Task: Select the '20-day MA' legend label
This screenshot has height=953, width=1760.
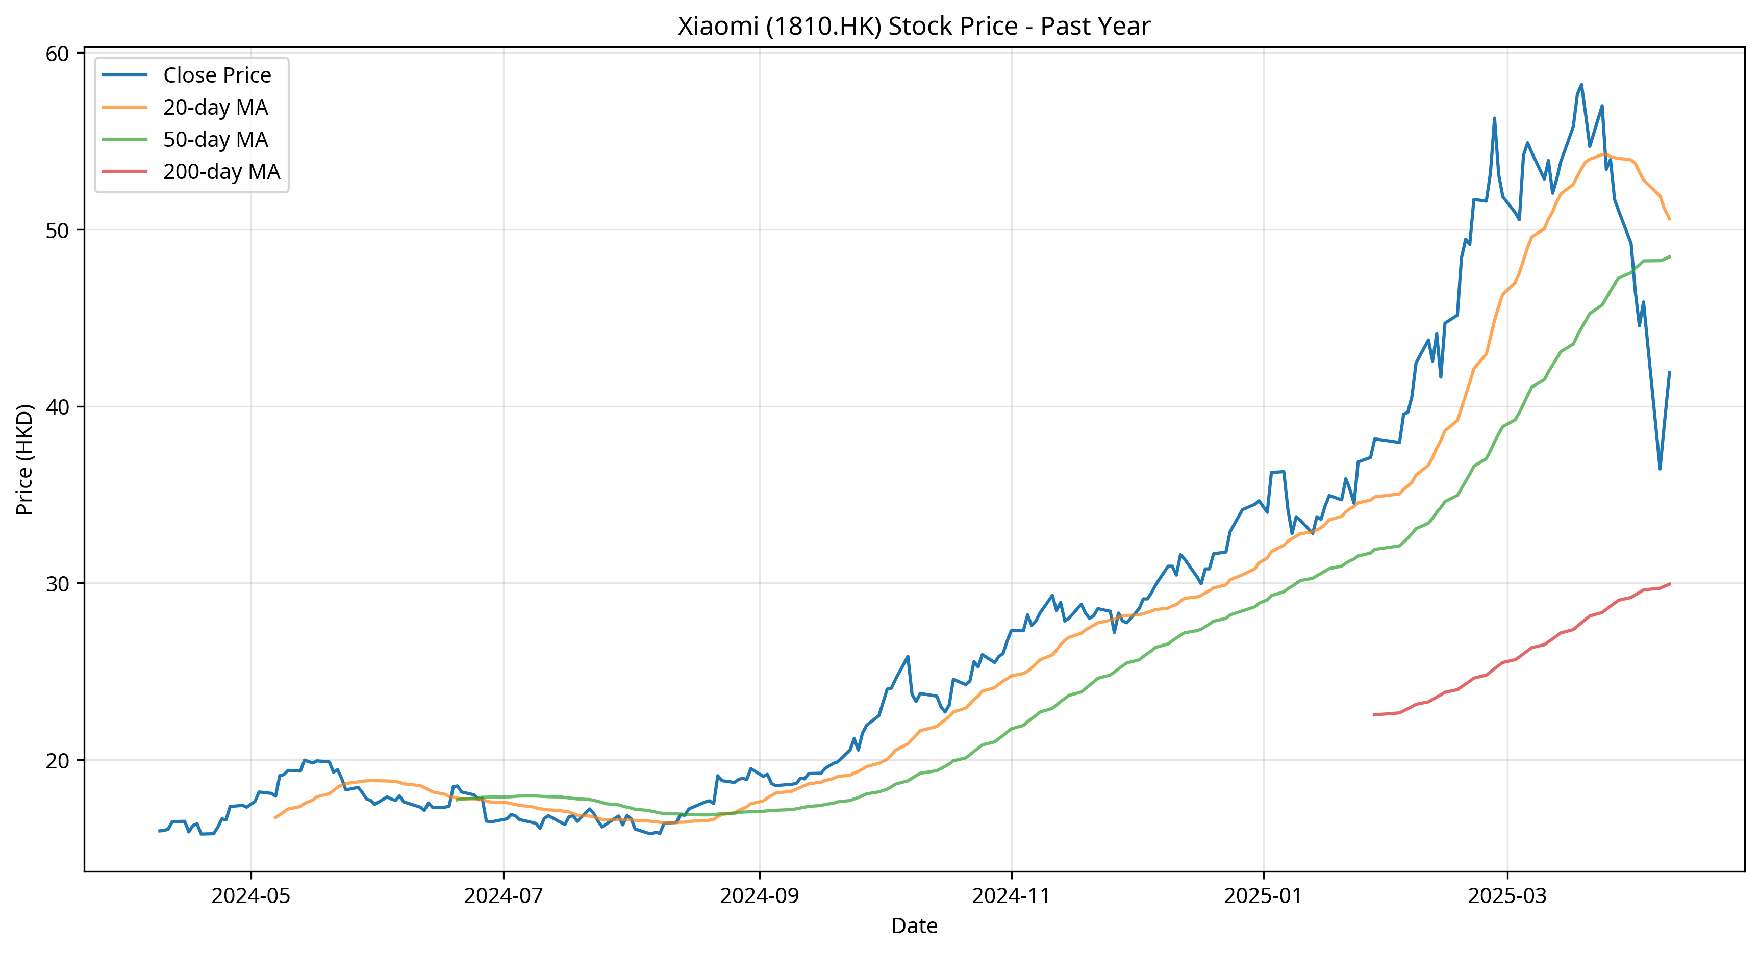Action: 215,107
